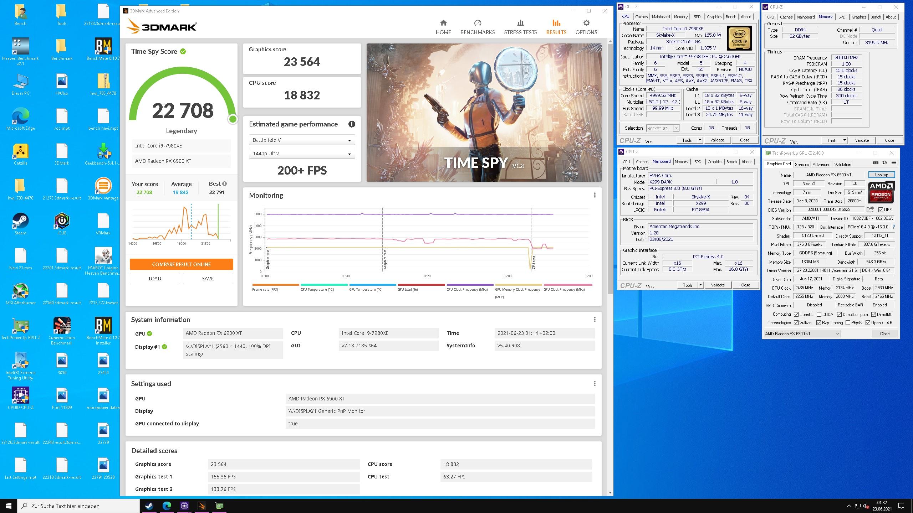Click the taskbar search box
Viewport: 913px width, 513px height.
tap(78, 506)
